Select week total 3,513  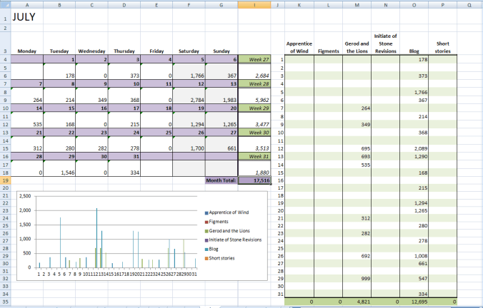(x=254, y=148)
